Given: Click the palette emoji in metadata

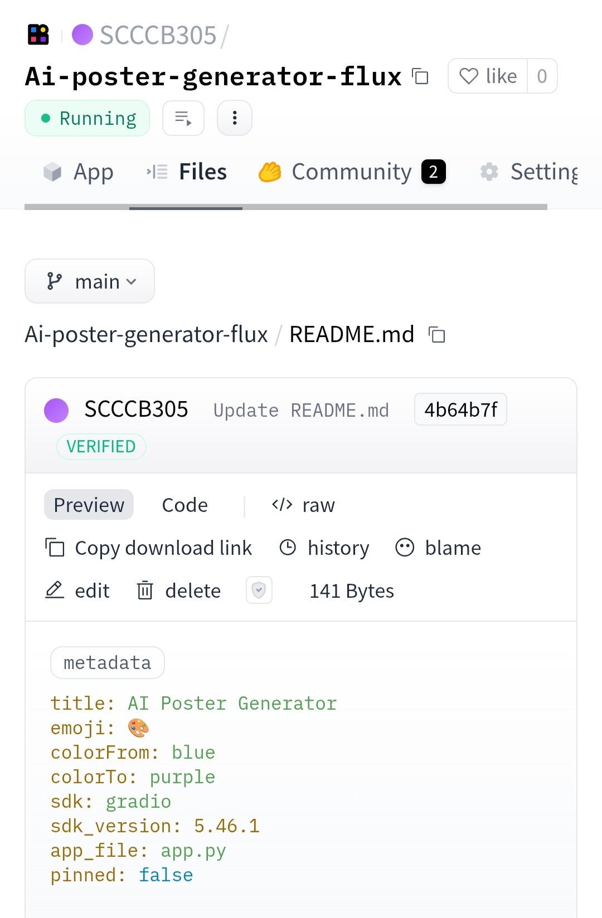Looking at the screenshot, I should [138, 727].
